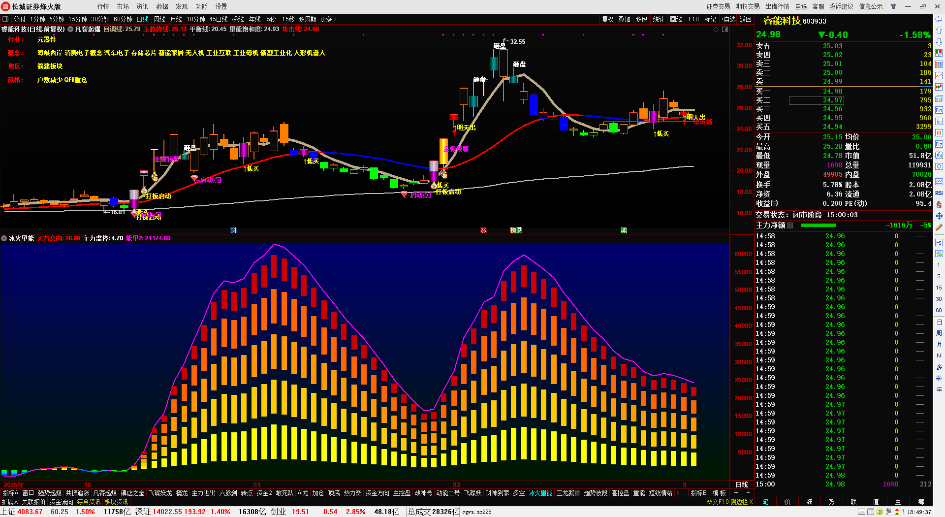Switch to 60分钟 period
Image resolution: width=945 pixels, height=517 pixels.
point(123,19)
